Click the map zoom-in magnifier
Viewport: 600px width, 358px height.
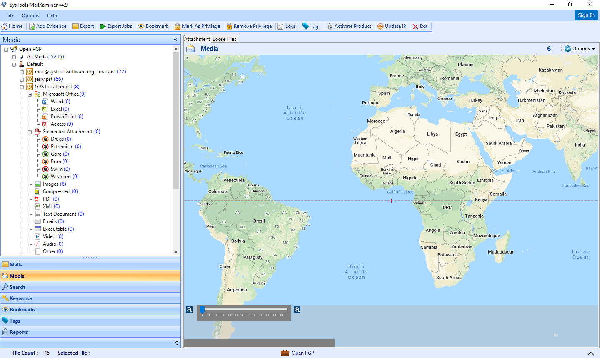click(297, 310)
